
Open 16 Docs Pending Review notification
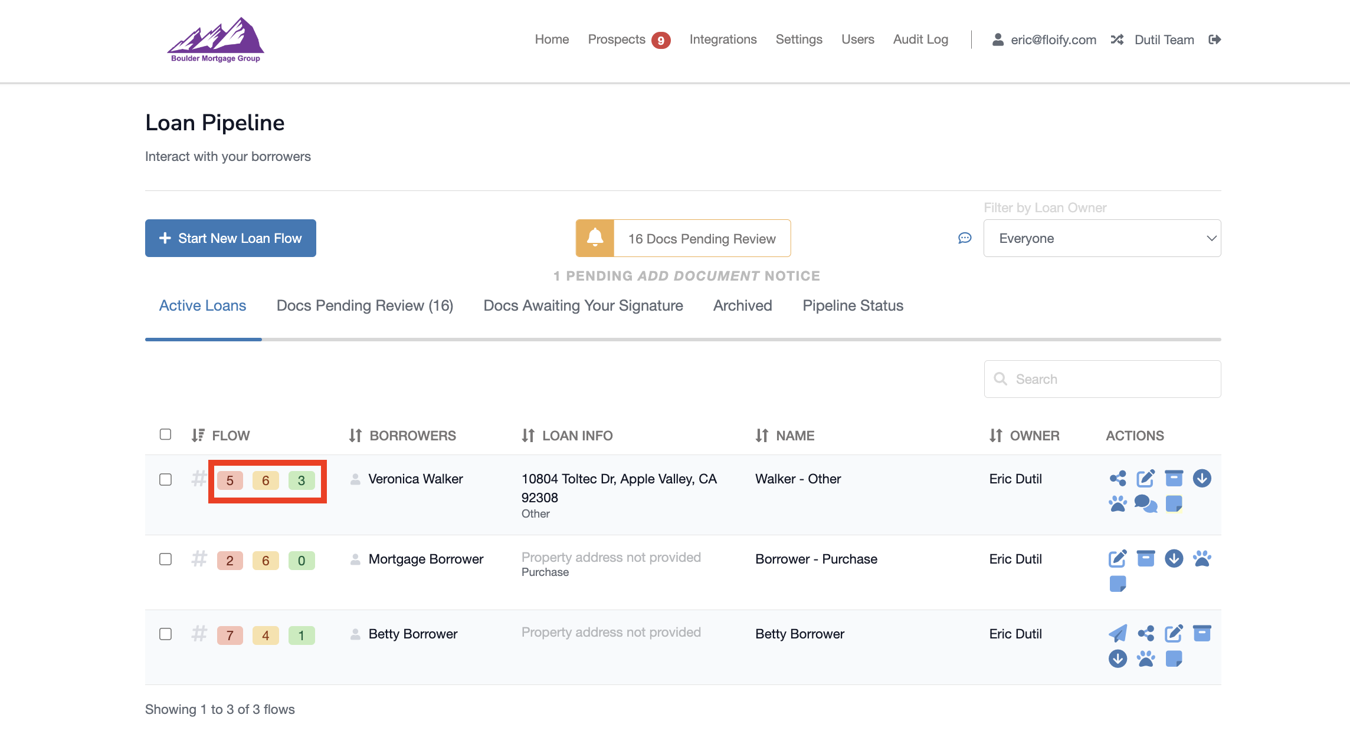(x=683, y=238)
